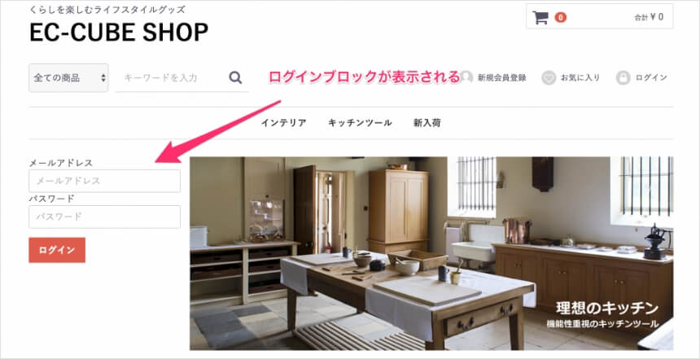The image size is (700, 359).
Task: Click the 新規会員登録 user icon
Action: click(466, 77)
